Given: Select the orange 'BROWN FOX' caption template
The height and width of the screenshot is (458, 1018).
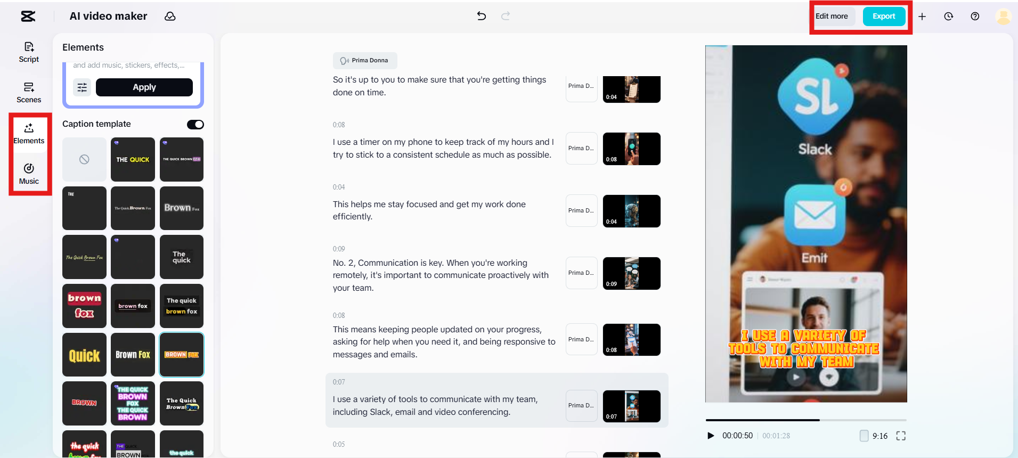Looking at the screenshot, I should point(182,355).
